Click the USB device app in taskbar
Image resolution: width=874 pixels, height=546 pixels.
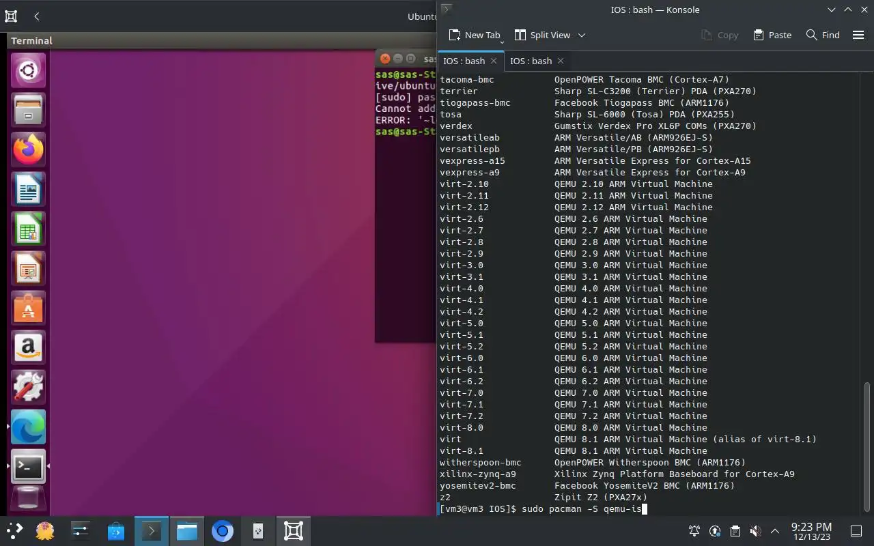[x=258, y=531]
